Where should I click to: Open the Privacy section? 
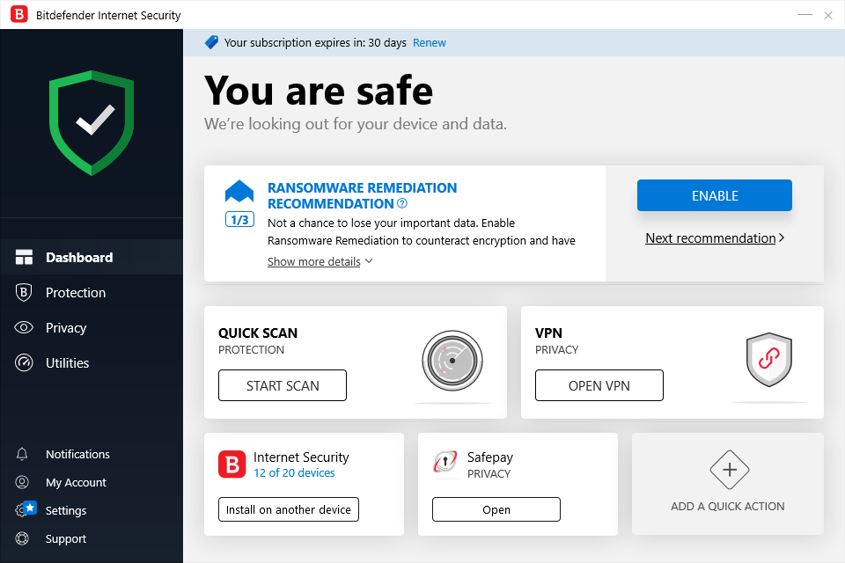coord(66,328)
